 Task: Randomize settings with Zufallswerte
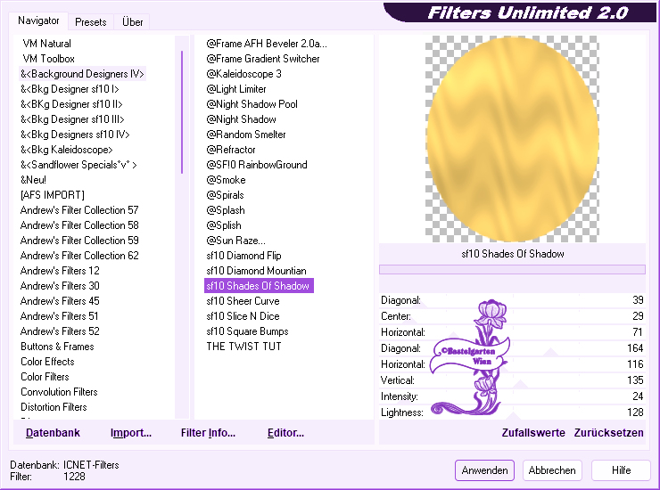[533, 433]
